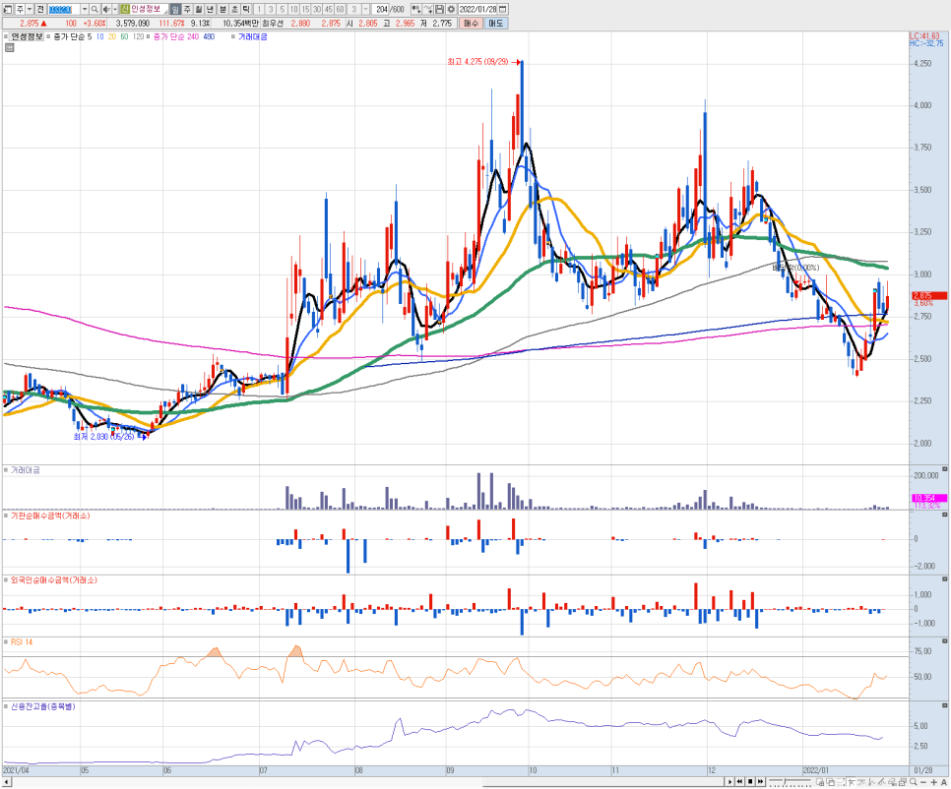Click the stock search magnifier icon

coord(95,9)
